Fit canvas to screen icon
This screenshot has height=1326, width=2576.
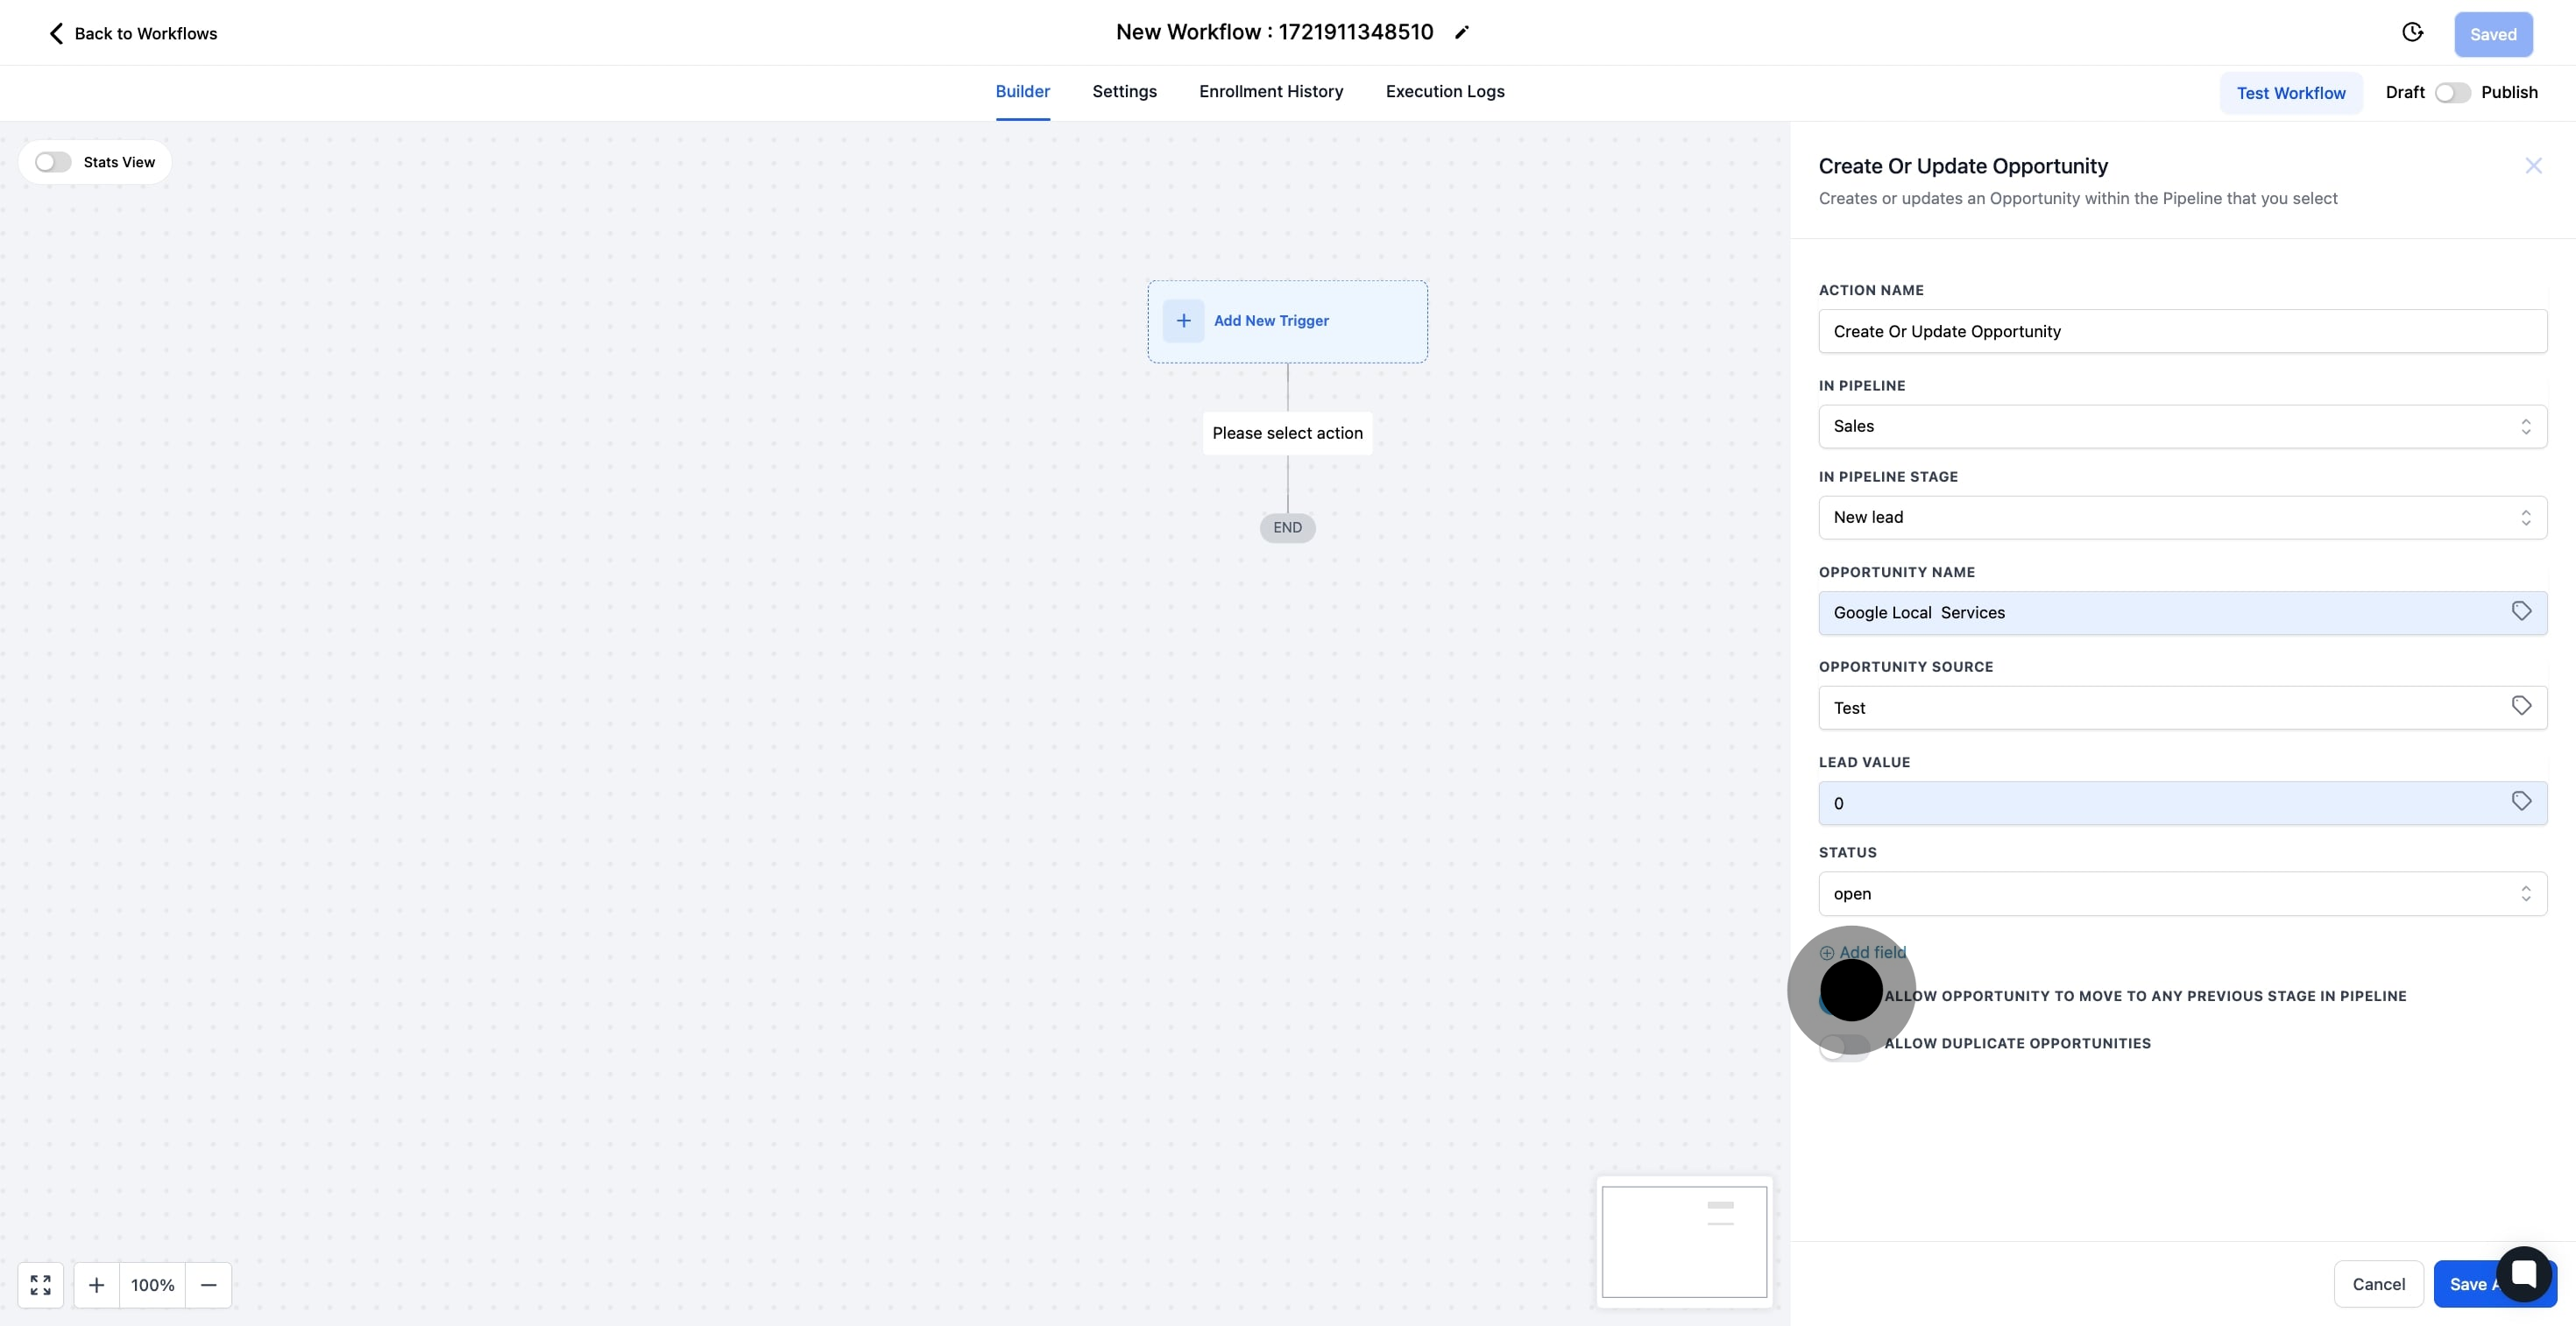[40, 1285]
